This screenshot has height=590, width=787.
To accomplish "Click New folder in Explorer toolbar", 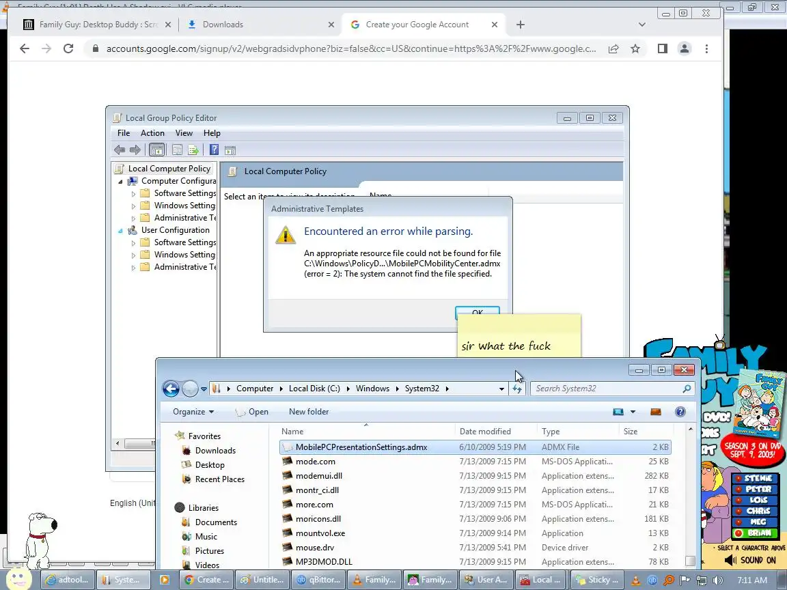I will click(309, 412).
